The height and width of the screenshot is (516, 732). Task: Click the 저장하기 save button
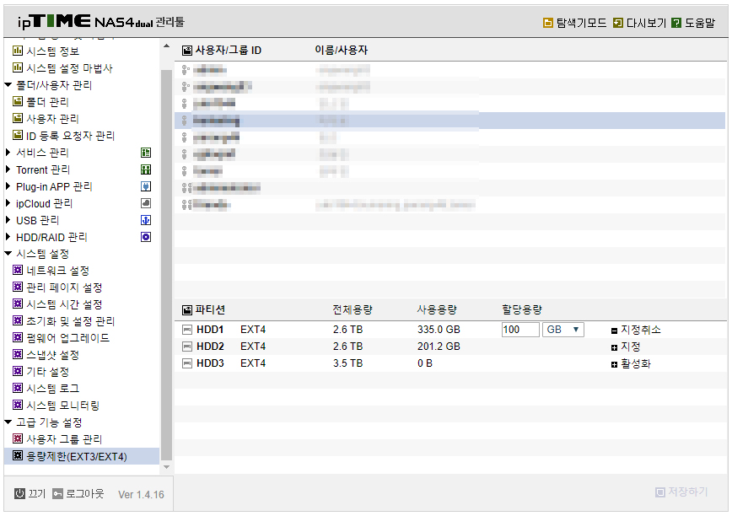(x=681, y=492)
